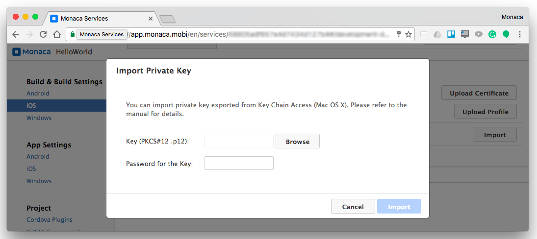Click the Grammarly extension icon
The height and width of the screenshot is (239, 537).
[492, 34]
